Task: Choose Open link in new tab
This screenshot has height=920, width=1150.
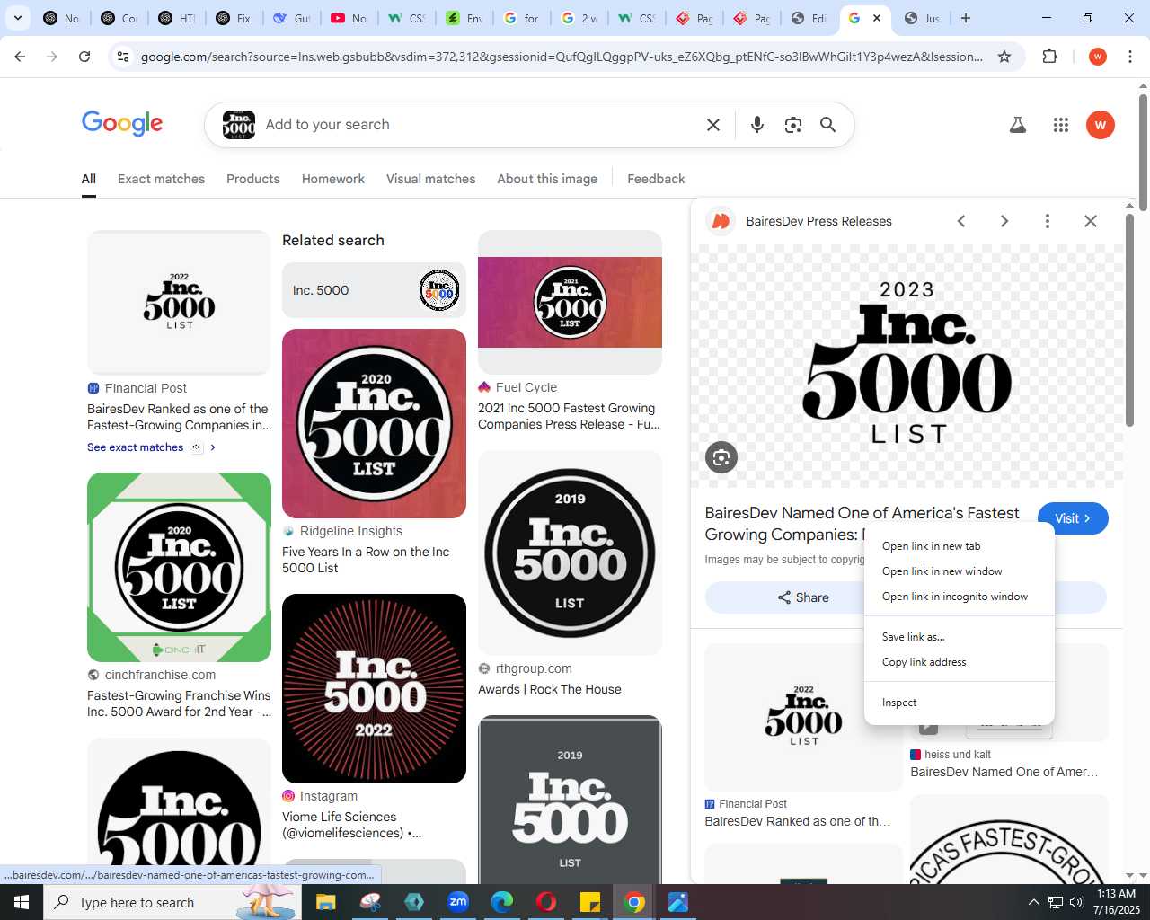Action: point(959,546)
